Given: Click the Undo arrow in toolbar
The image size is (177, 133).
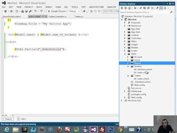Looking at the screenshot, I should point(35,11).
